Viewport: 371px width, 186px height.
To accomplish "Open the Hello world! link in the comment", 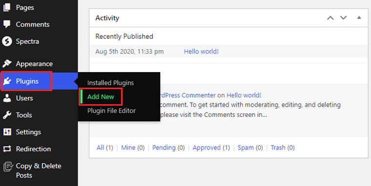I will 244,95.
